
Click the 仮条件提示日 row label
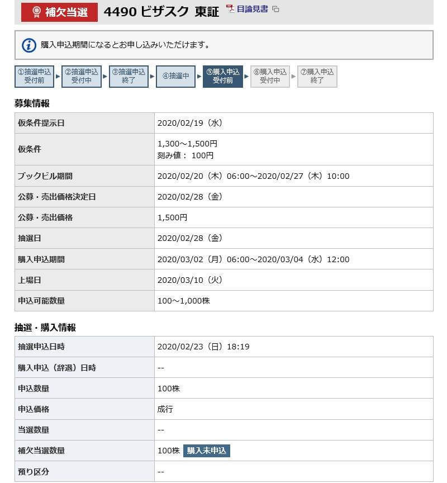tap(41, 123)
